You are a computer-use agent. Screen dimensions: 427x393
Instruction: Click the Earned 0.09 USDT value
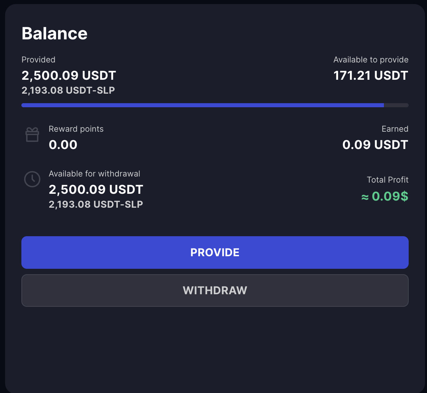tap(375, 145)
